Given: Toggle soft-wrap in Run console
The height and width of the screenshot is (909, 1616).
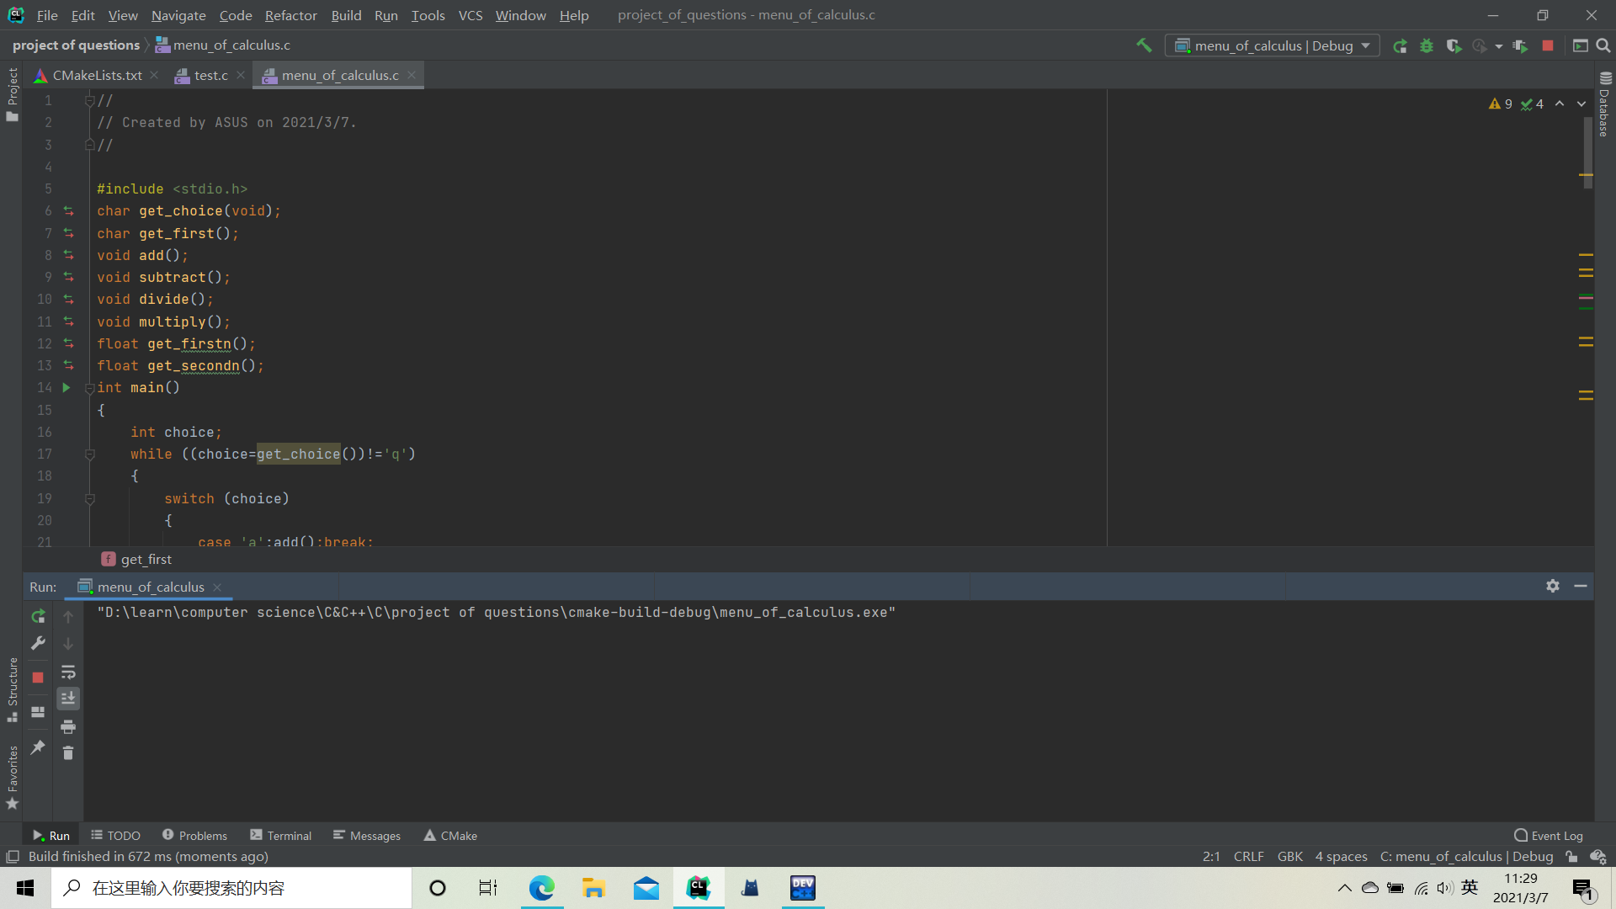Looking at the screenshot, I should pyautogui.click(x=68, y=672).
